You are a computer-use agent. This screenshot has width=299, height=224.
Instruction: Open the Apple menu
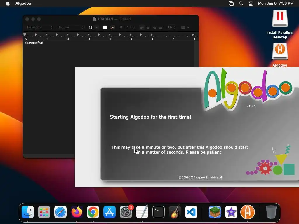click(x=8, y=3)
